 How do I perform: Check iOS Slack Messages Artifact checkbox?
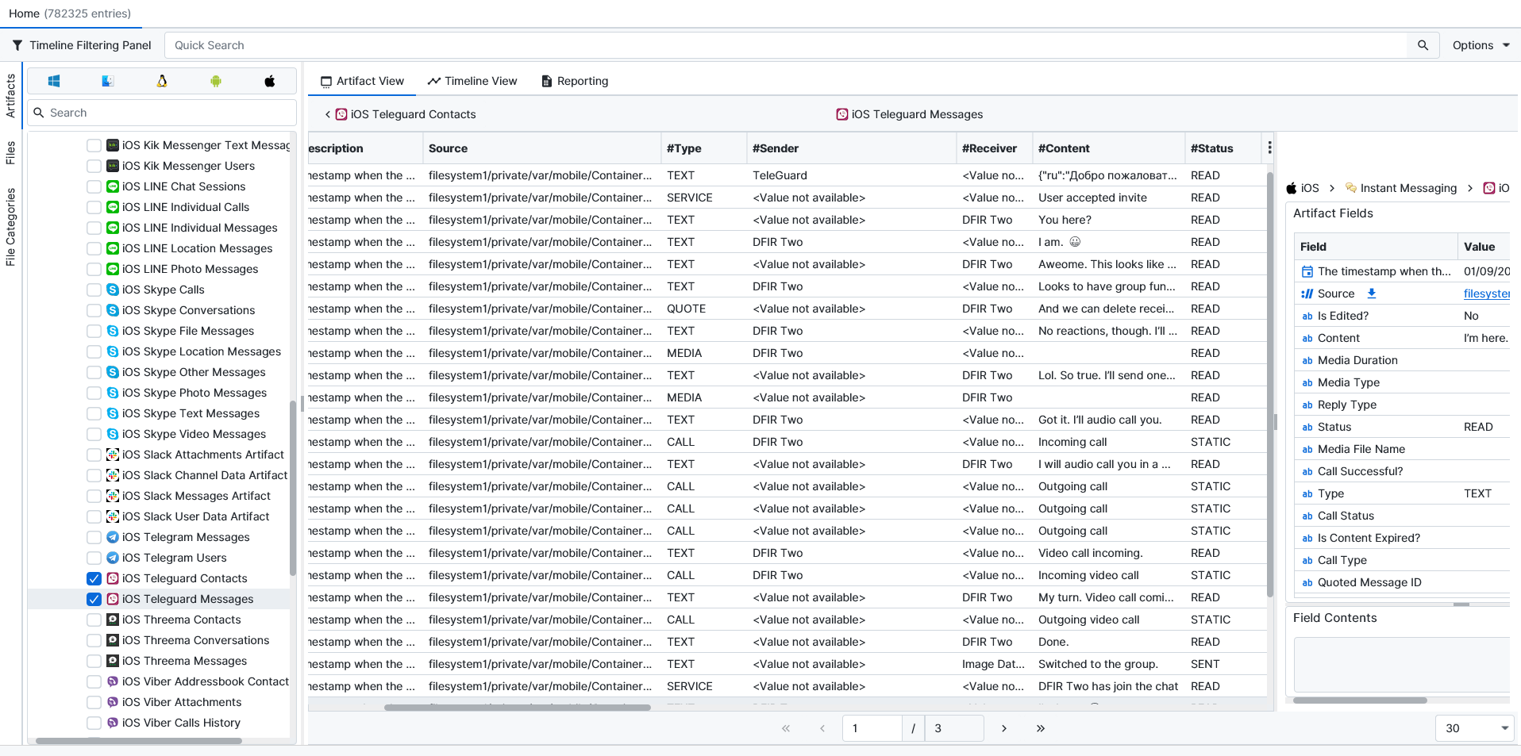pyautogui.click(x=94, y=496)
